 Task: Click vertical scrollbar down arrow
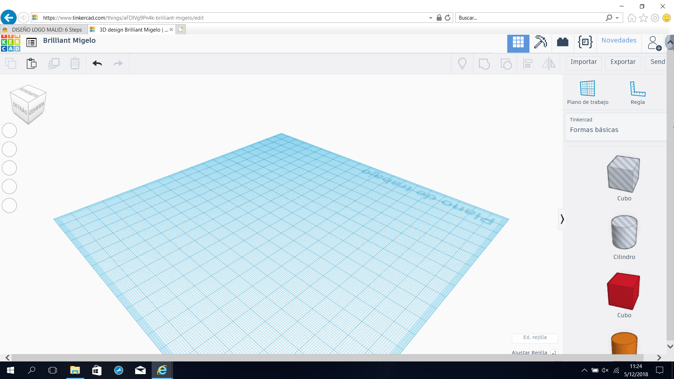[670, 346]
